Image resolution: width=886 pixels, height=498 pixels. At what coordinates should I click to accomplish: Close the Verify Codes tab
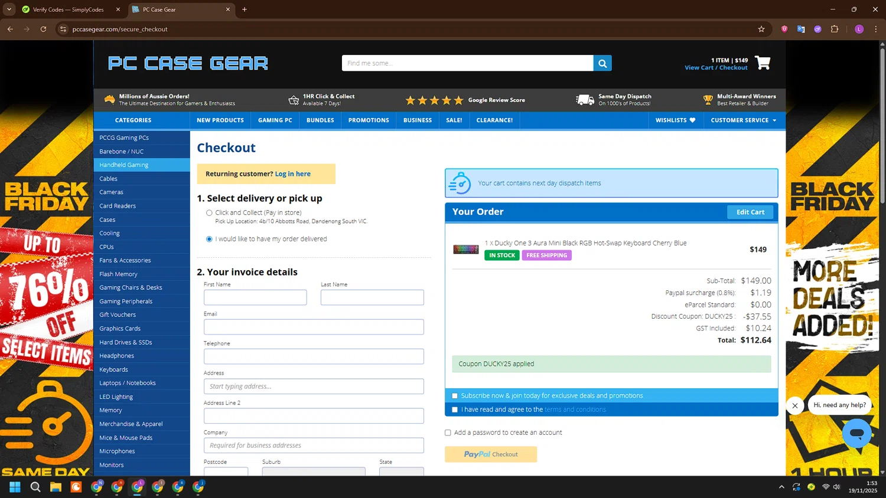coord(118,9)
